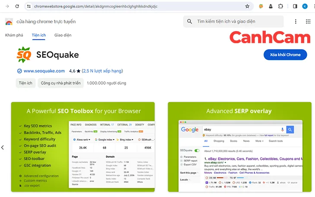
Task: Click the 'cửa hàng chrome trực tuyến' header
Action: tap(46, 22)
